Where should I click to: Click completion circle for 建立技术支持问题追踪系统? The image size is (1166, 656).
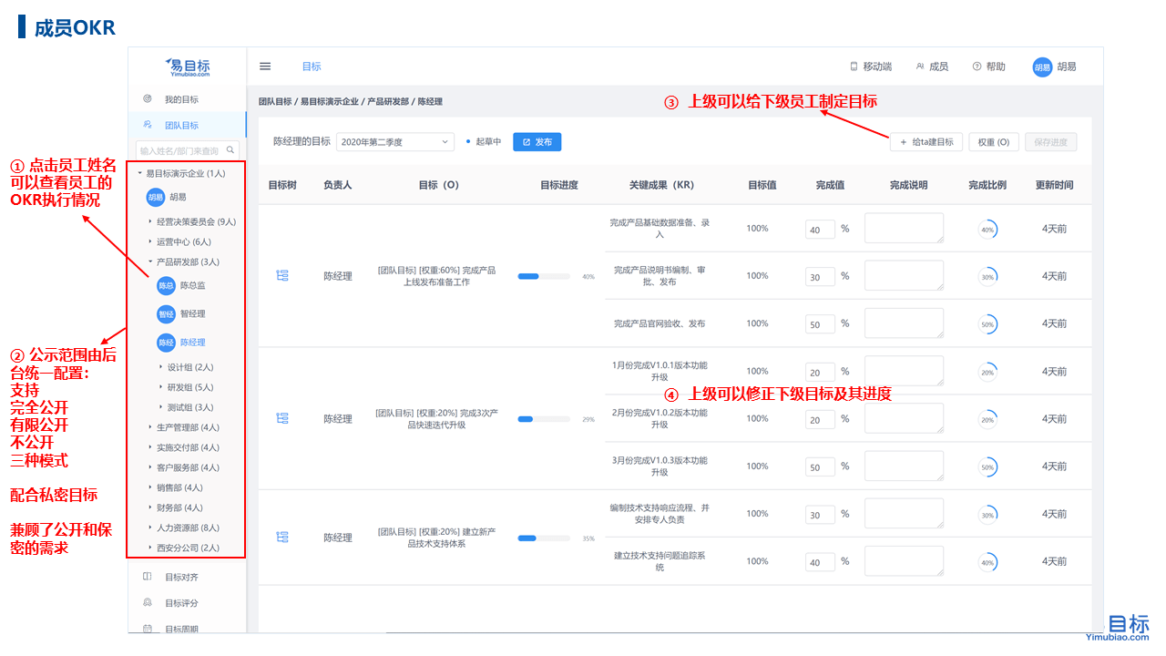tap(987, 563)
